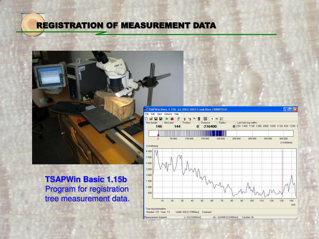Click the 99 toolbar item
This screenshot has height=239, width=319.
217,119
